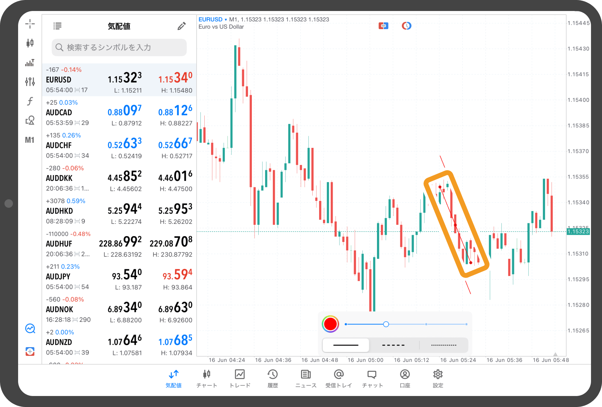Select the AUDHKD quote row
Image resolution: width=602 pixels, height=407 pixels.
pos(119,211)
